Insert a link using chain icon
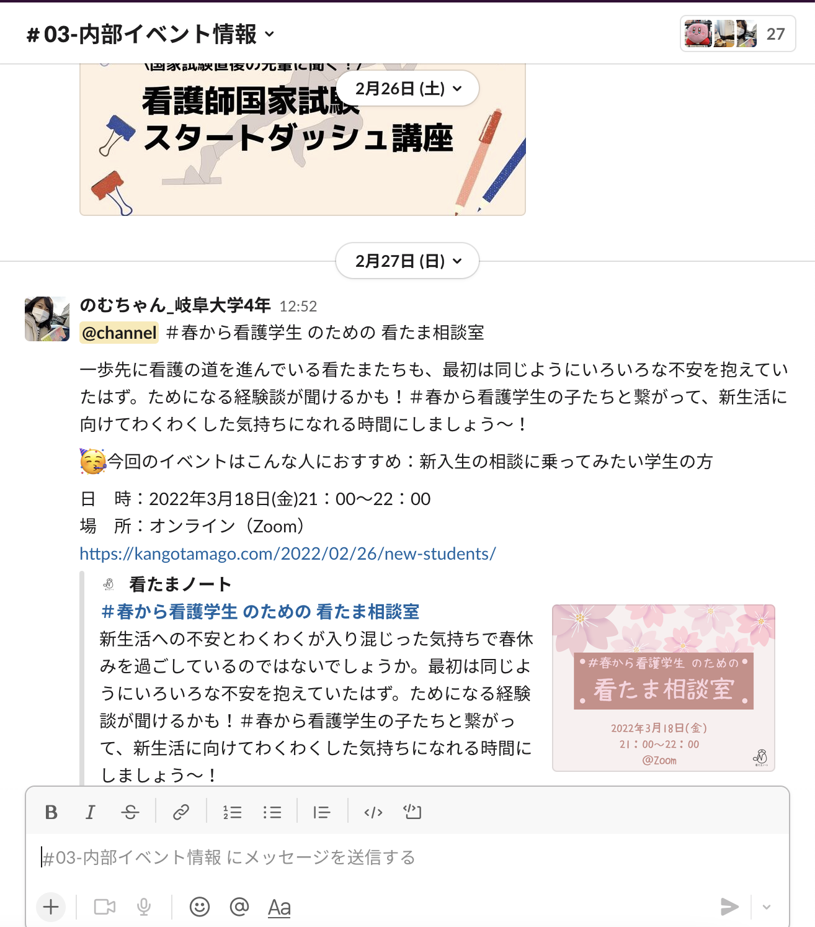This screenshot has width=815, height=927. point(180,812)
